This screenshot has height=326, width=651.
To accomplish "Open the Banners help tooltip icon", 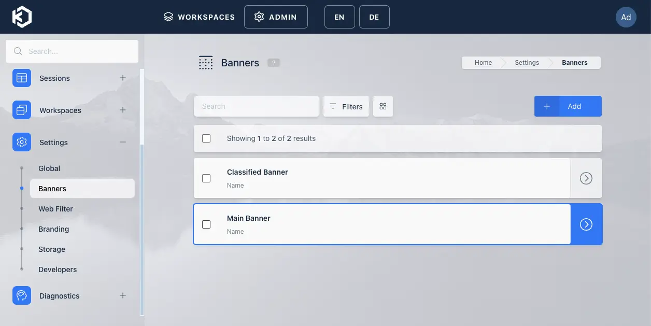I will pyautogui.click(x=274, y=62).
